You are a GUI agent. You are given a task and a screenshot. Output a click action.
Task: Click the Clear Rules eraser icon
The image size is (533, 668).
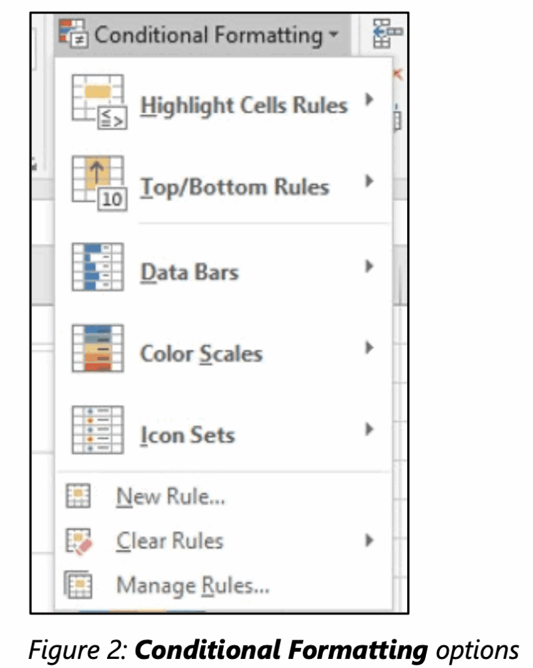pyautogui.click(x=79, y=540)
